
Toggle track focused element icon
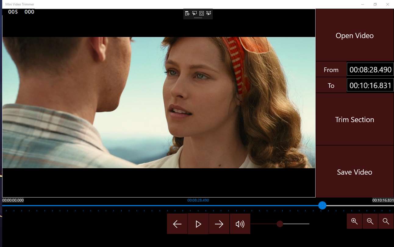(x=209, y=13)
